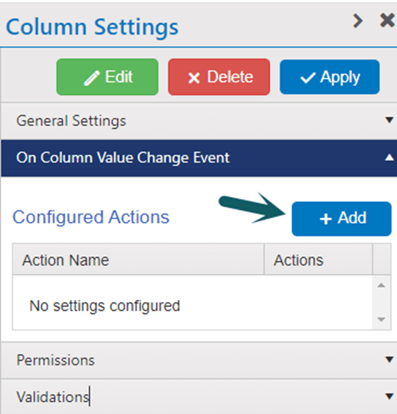Click the checkmark icon on Apply button
397x414 pixels.
tap(308, 78)
